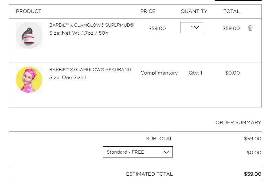Click the shipping method chevron arrow

click(x=166, y=152)
